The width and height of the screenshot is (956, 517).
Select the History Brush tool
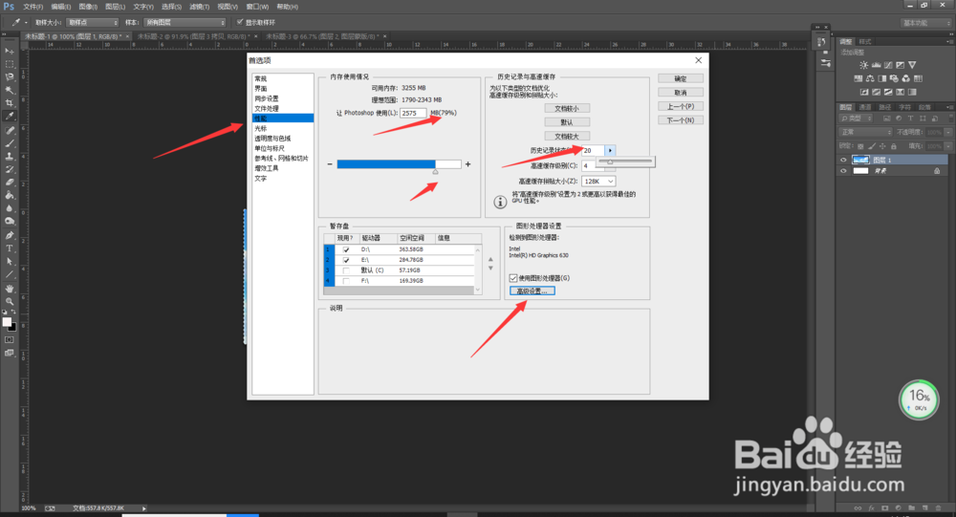(10, 169)
